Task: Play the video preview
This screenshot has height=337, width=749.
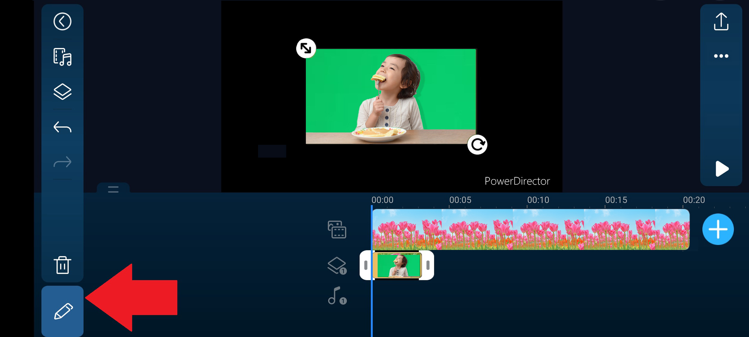Action: tap(722, 169)
